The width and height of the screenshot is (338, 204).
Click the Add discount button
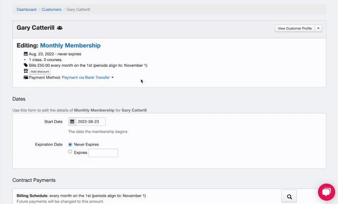point(40,72)
